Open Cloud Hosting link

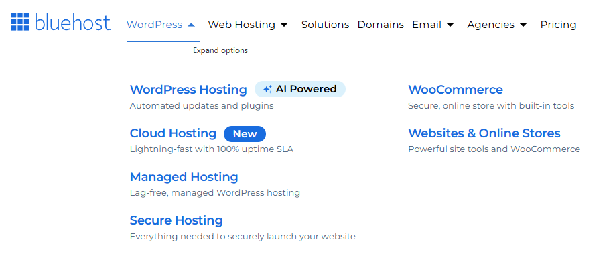[x=173, y=133]
